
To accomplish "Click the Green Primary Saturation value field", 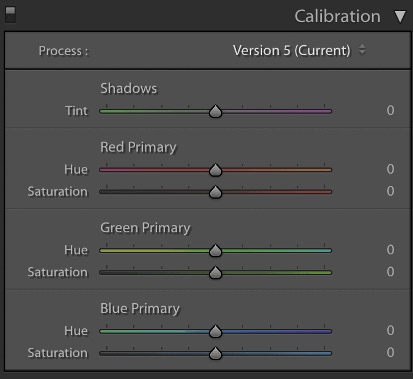I will [x=390, y=272].
